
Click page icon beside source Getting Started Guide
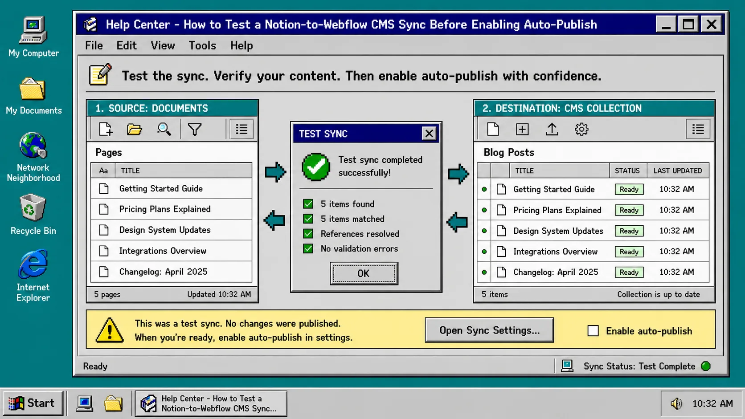(x=104, y=188)
